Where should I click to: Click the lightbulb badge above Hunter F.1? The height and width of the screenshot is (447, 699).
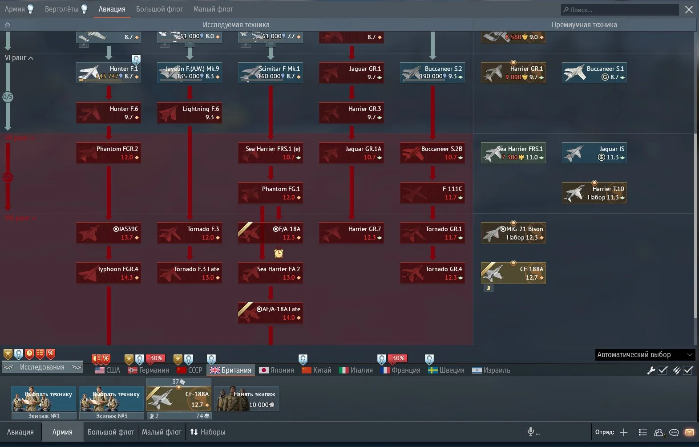click(x=136, y=59)
